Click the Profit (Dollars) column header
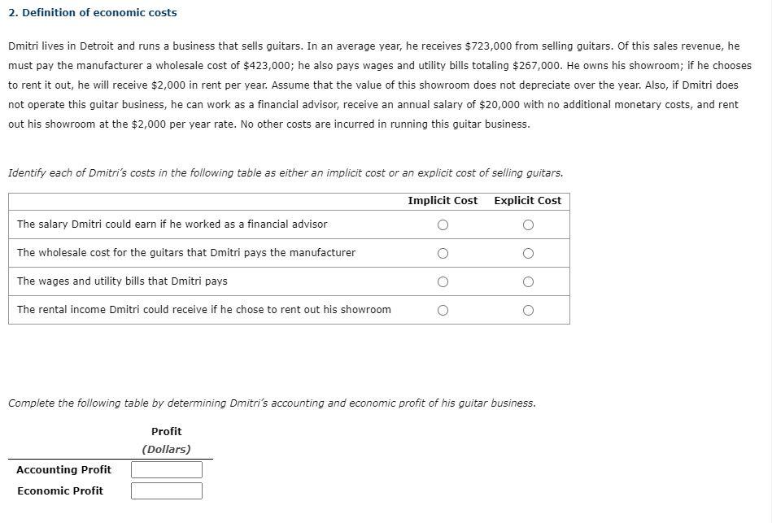772x523 pixels. pos(167,440)
